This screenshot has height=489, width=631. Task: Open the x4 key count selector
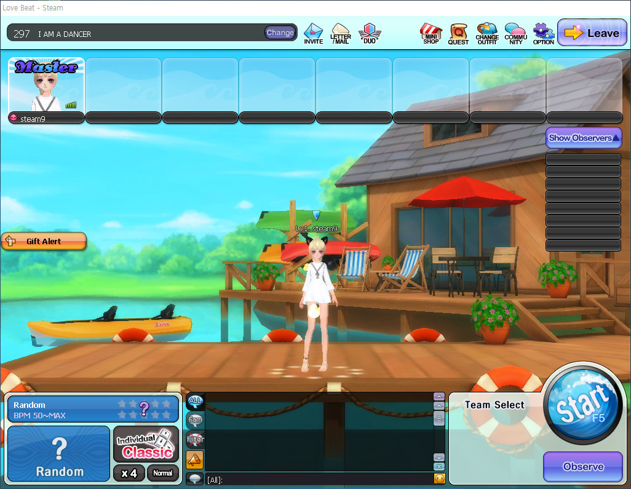[x=129, y=473]
